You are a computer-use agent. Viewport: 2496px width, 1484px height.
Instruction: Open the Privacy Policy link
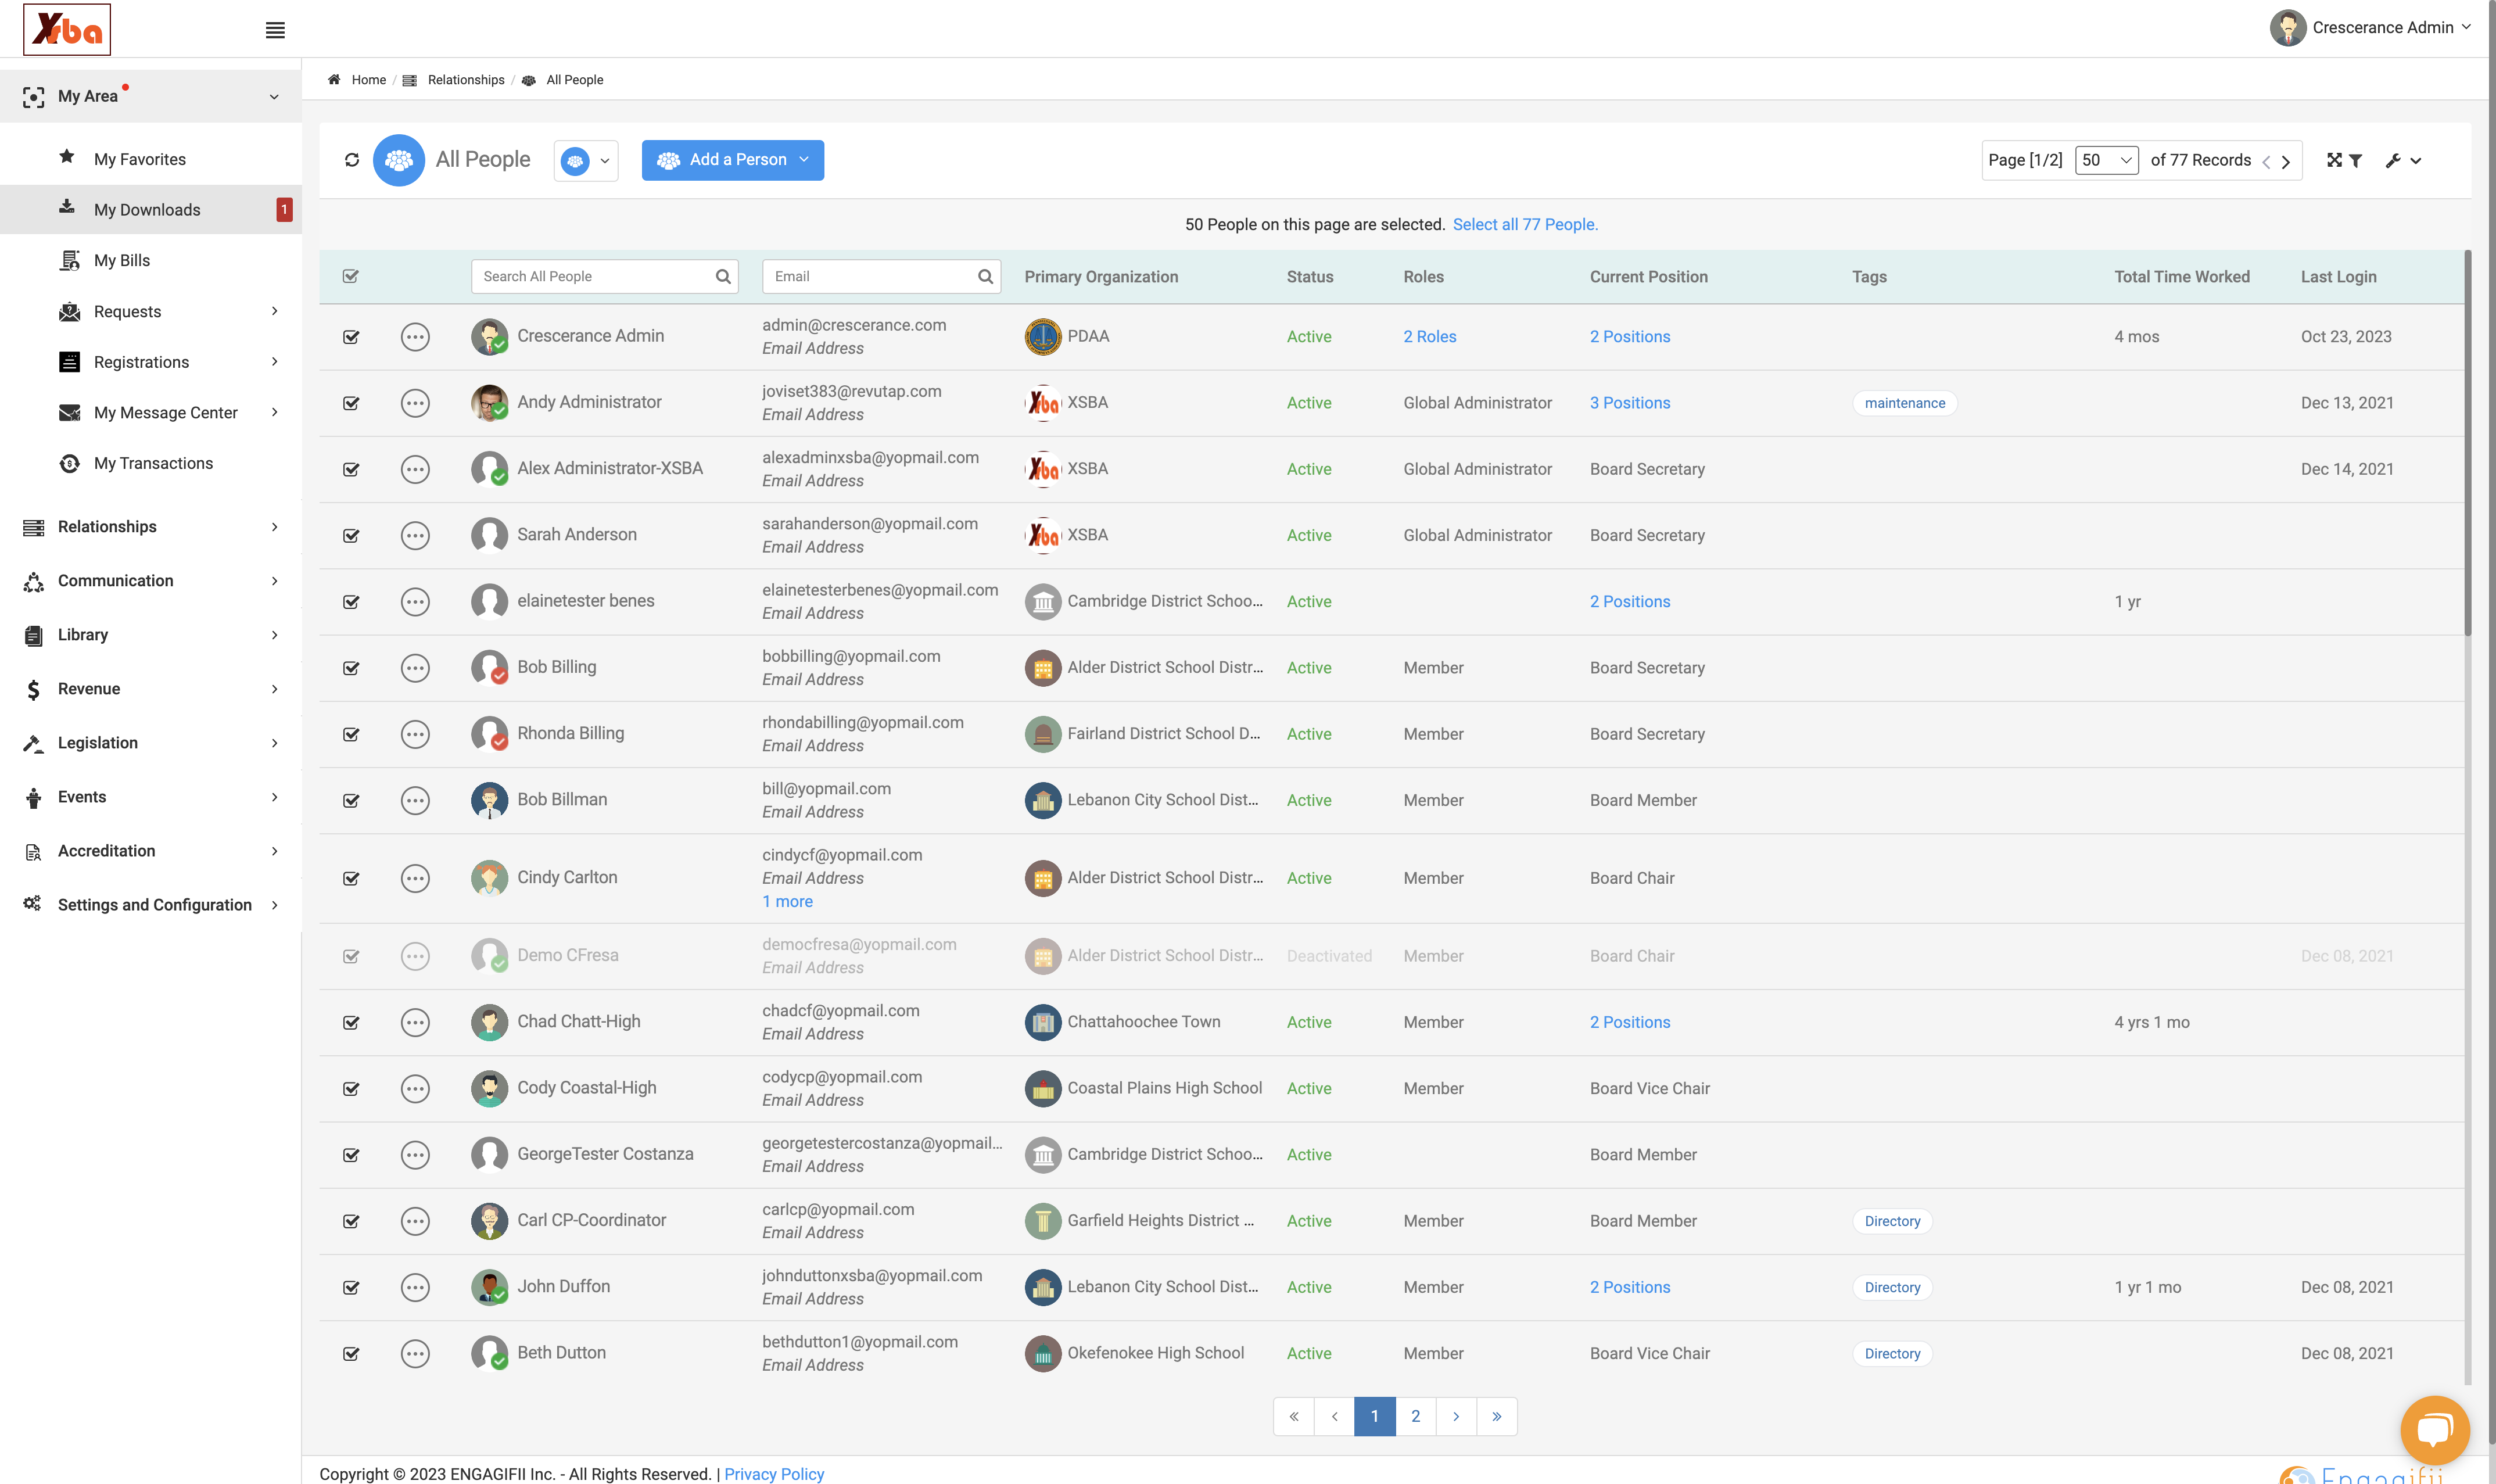point(774,1474)
